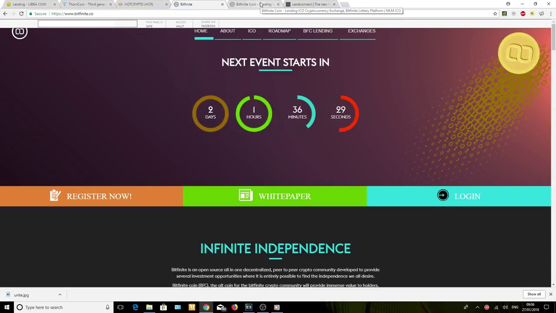Click the Bitfinite logo icon at top left

[x=20, y=32]
